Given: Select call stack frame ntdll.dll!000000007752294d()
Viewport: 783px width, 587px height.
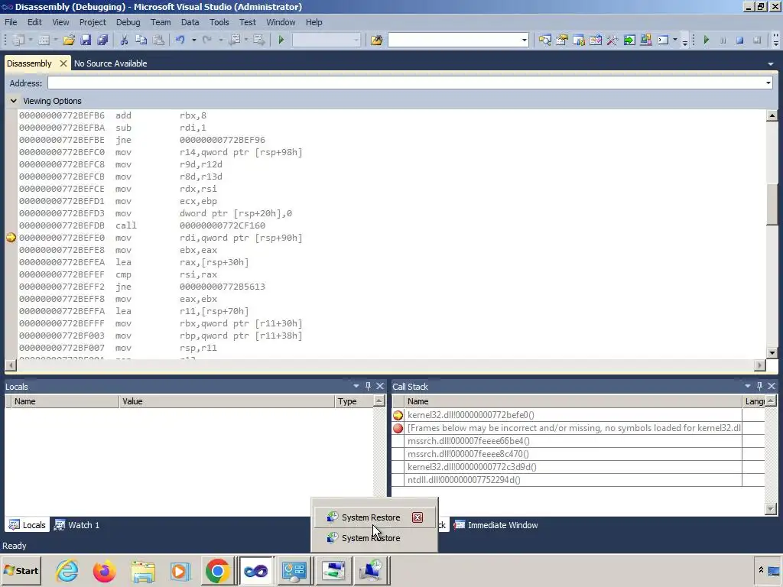Looking at the screenshot, I should (574, 480).
